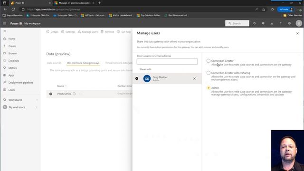This screenshot has height=171, width=304.
Task: Go to Home in the sidebar
Action: (12, 39)
